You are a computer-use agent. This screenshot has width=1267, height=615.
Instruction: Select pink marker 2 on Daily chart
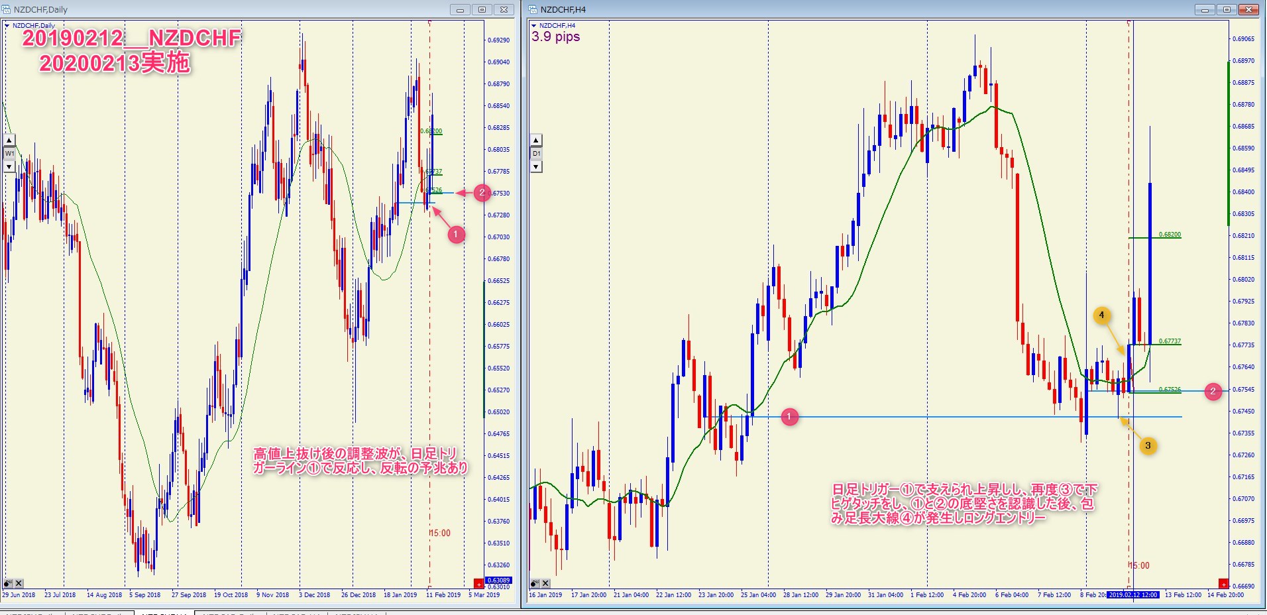[482, 193]
